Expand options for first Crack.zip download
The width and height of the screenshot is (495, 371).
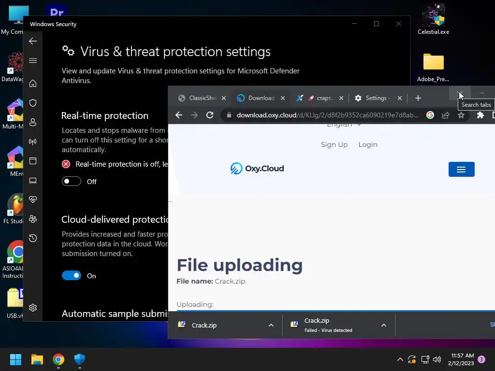click(271, 325)
